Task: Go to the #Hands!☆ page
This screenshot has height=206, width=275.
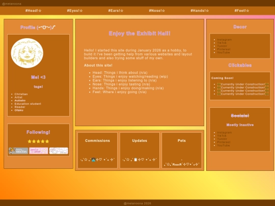Action: [x=200, y=11]
